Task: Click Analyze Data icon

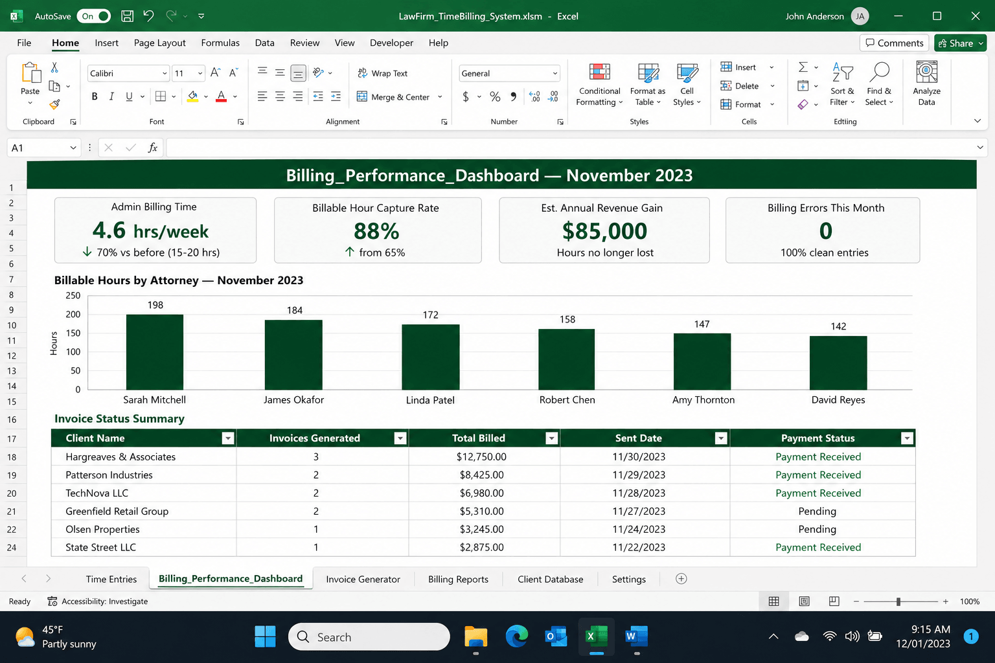Action: (927, 84)
